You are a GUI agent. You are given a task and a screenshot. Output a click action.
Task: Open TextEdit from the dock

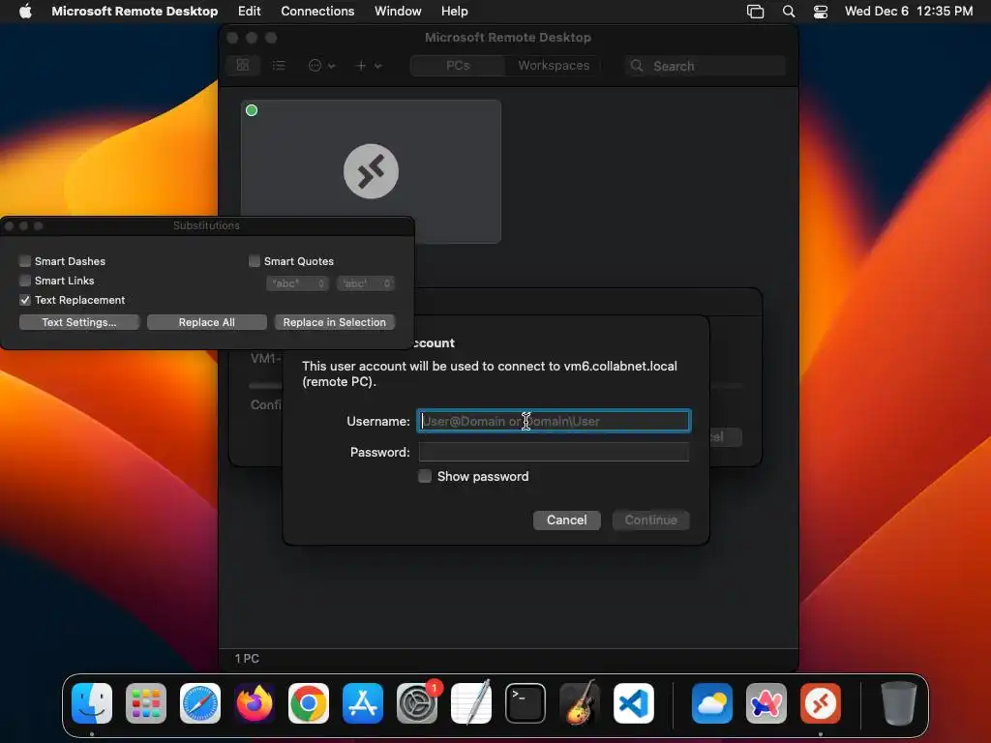tap(471, 702)
